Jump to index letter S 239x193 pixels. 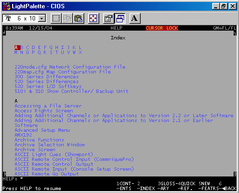pyautogui.click(x=51, y=53)
